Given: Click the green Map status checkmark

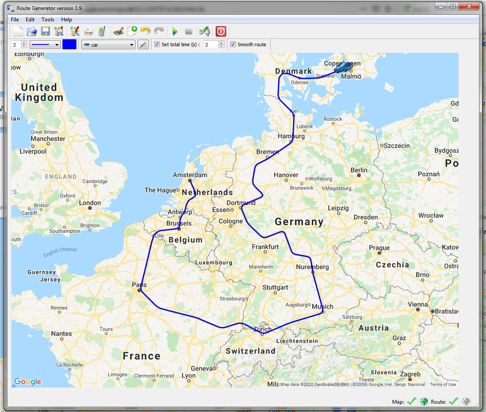Looking at the screenshot, I should (x=412, y=402).
